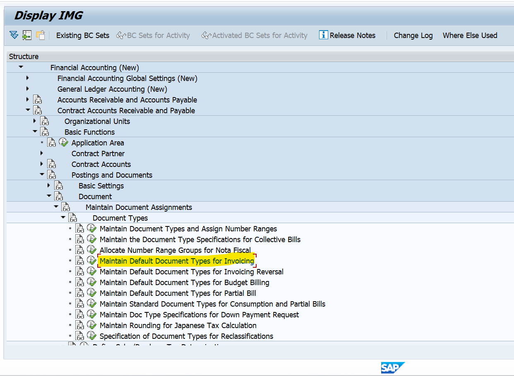The height and width of the screenshot is (376, 514).
Task: Expand Accounts Receivable and Accounts Payable node
Action: click(x=27, y=100)
